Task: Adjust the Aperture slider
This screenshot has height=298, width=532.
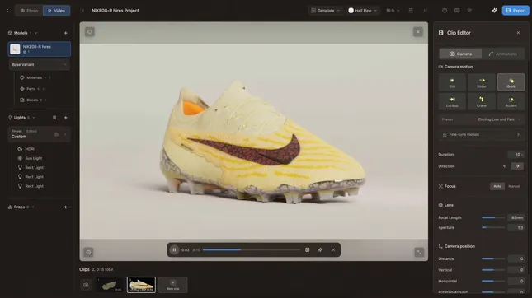Action: (493, 227)
